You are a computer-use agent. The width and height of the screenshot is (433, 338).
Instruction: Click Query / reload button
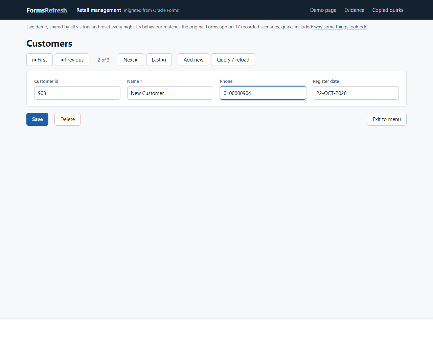click(233, 60)
